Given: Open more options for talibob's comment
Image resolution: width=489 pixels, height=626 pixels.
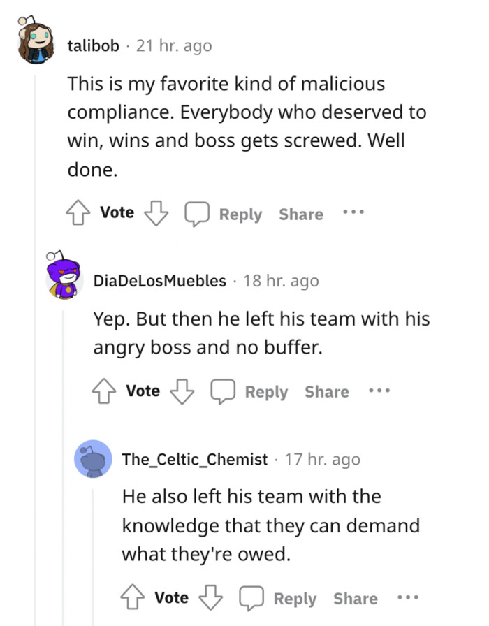Looking at the screenshot, I should coord(353,213).
